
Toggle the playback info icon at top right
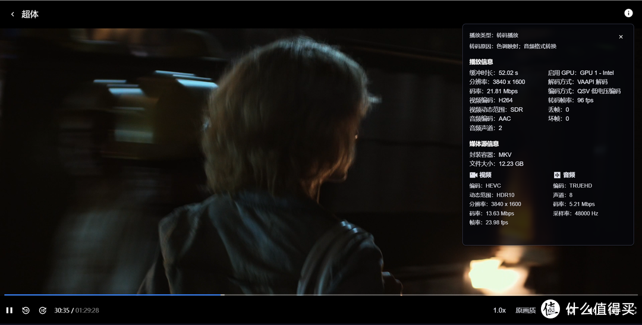pyautogui.click(x=628, y=13)
